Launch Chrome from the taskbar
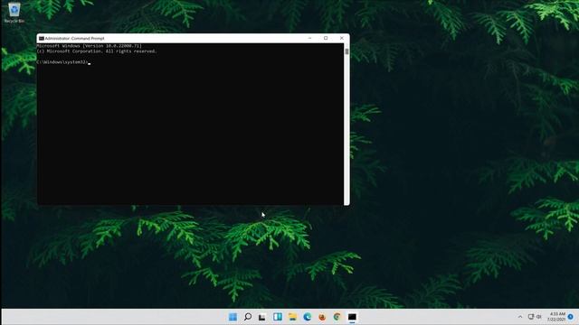The image size is (579, 325). 337,317
